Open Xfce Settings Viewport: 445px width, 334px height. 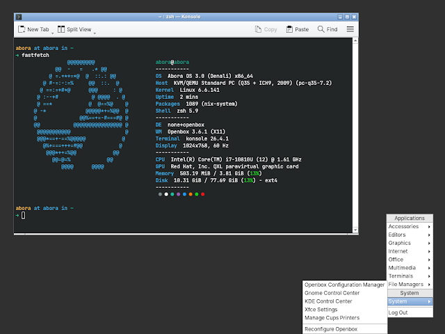[345, 309]
